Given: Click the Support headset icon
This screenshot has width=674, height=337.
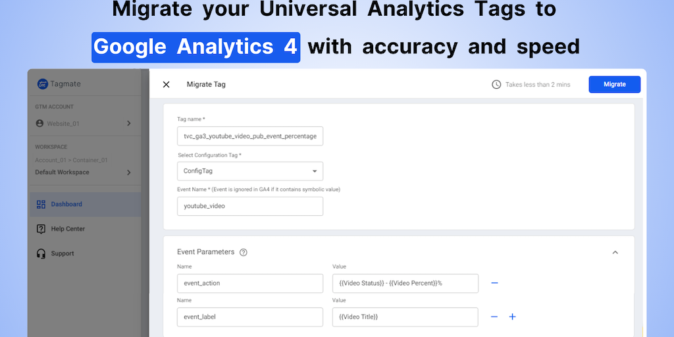Looking at the screenshot, I should [x=41, y=253].
